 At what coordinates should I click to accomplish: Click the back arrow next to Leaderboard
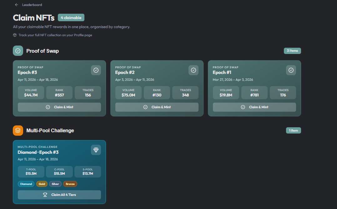click(17, 5)
